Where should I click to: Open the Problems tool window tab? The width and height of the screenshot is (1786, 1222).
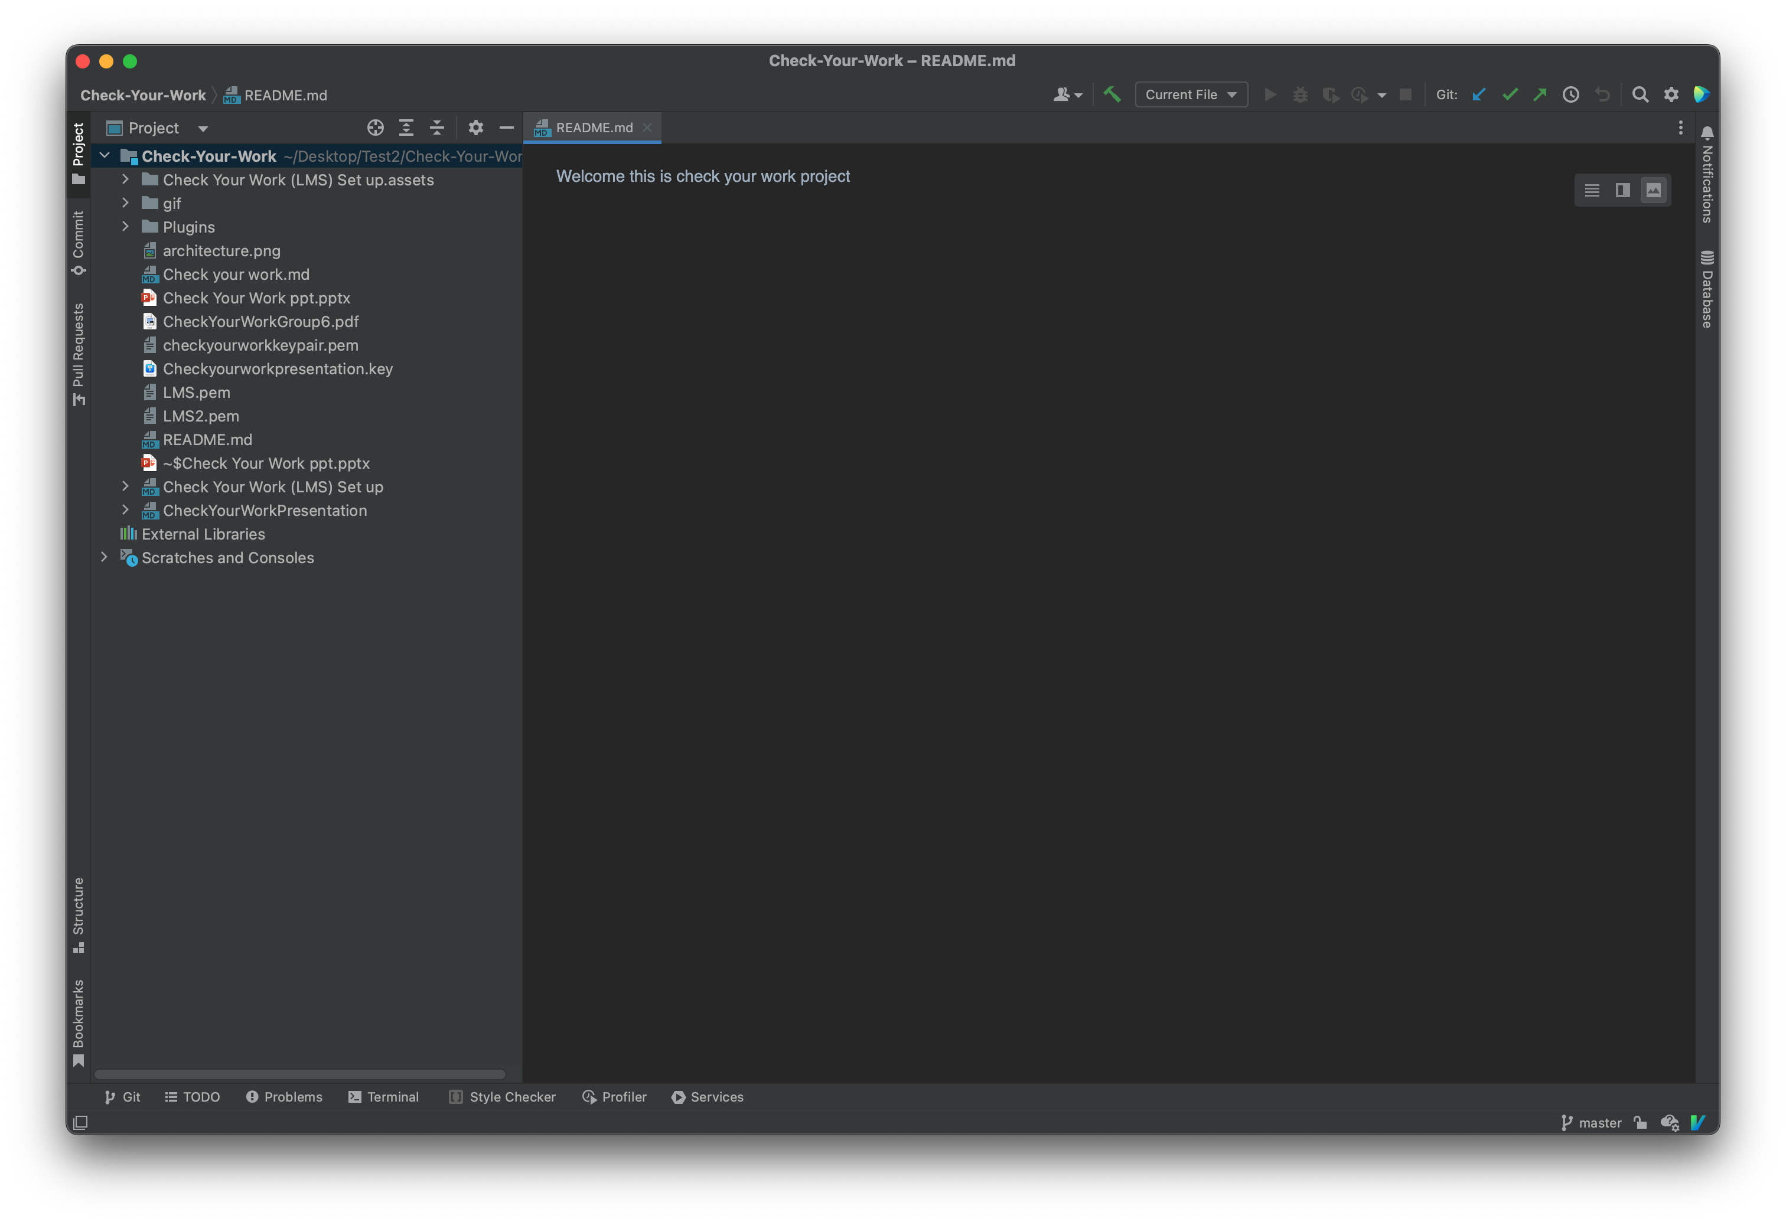coord(283,1097)
